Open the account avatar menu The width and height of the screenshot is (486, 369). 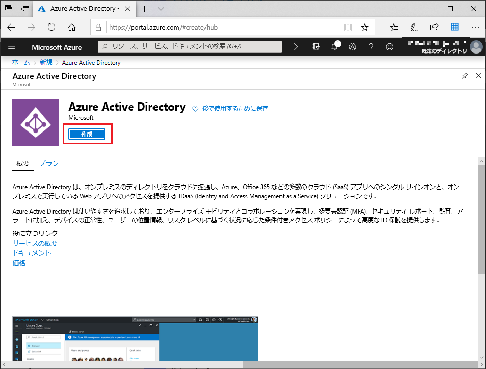pos(476,47)
